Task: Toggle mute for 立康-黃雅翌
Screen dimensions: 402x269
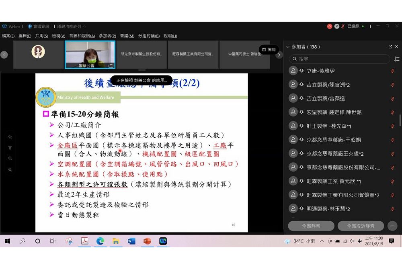Action: point(392,71)
